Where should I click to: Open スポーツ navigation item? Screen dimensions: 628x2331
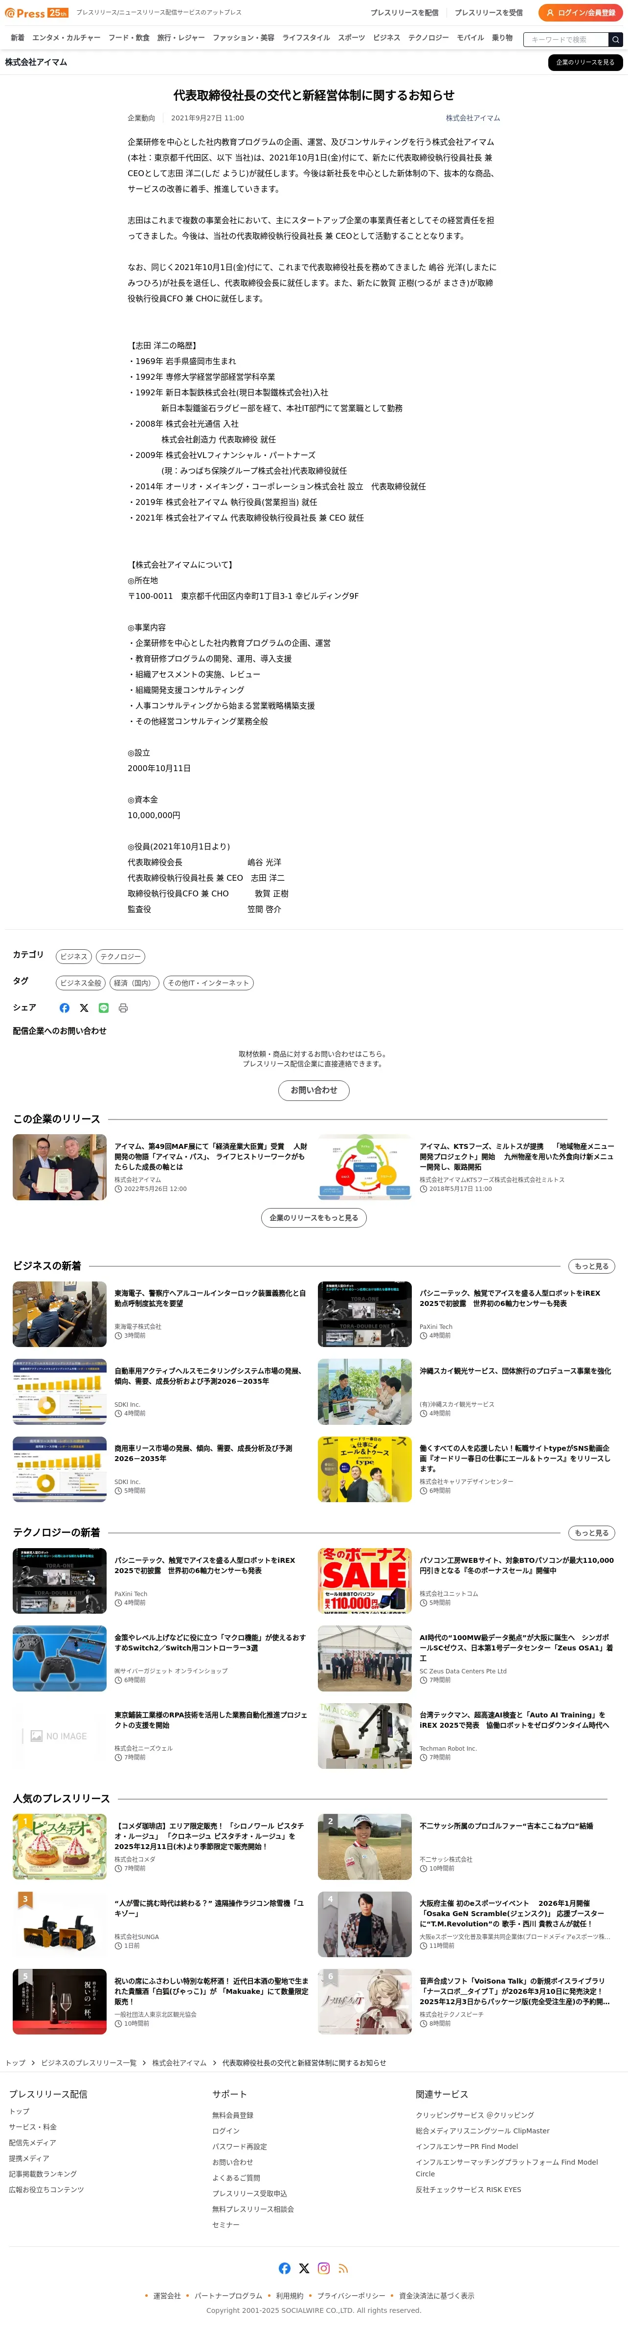[x=351, y=38]
